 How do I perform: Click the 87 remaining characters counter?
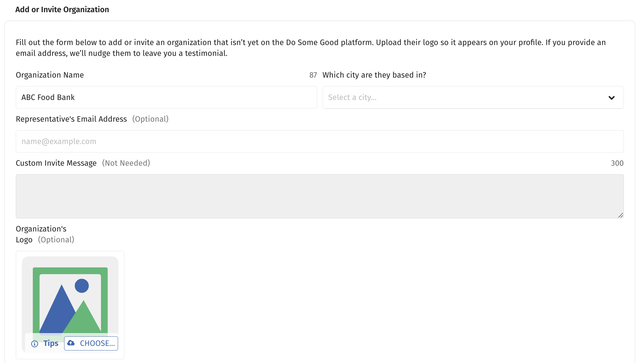pyautogui.click(x=313, y=75)
